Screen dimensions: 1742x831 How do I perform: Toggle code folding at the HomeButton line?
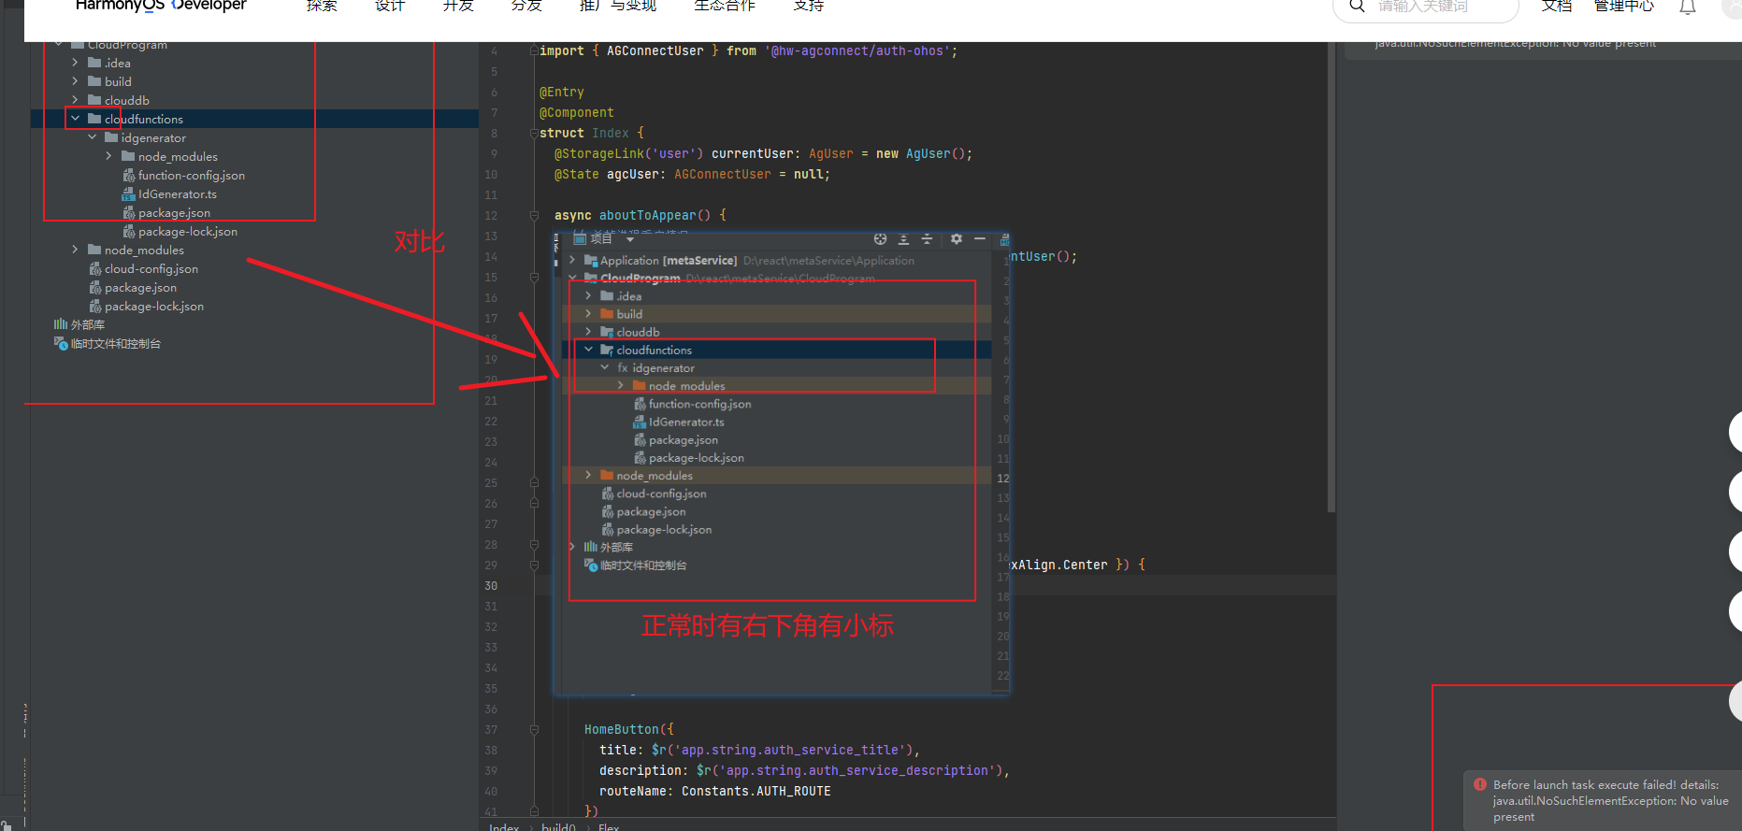[534, 730]
